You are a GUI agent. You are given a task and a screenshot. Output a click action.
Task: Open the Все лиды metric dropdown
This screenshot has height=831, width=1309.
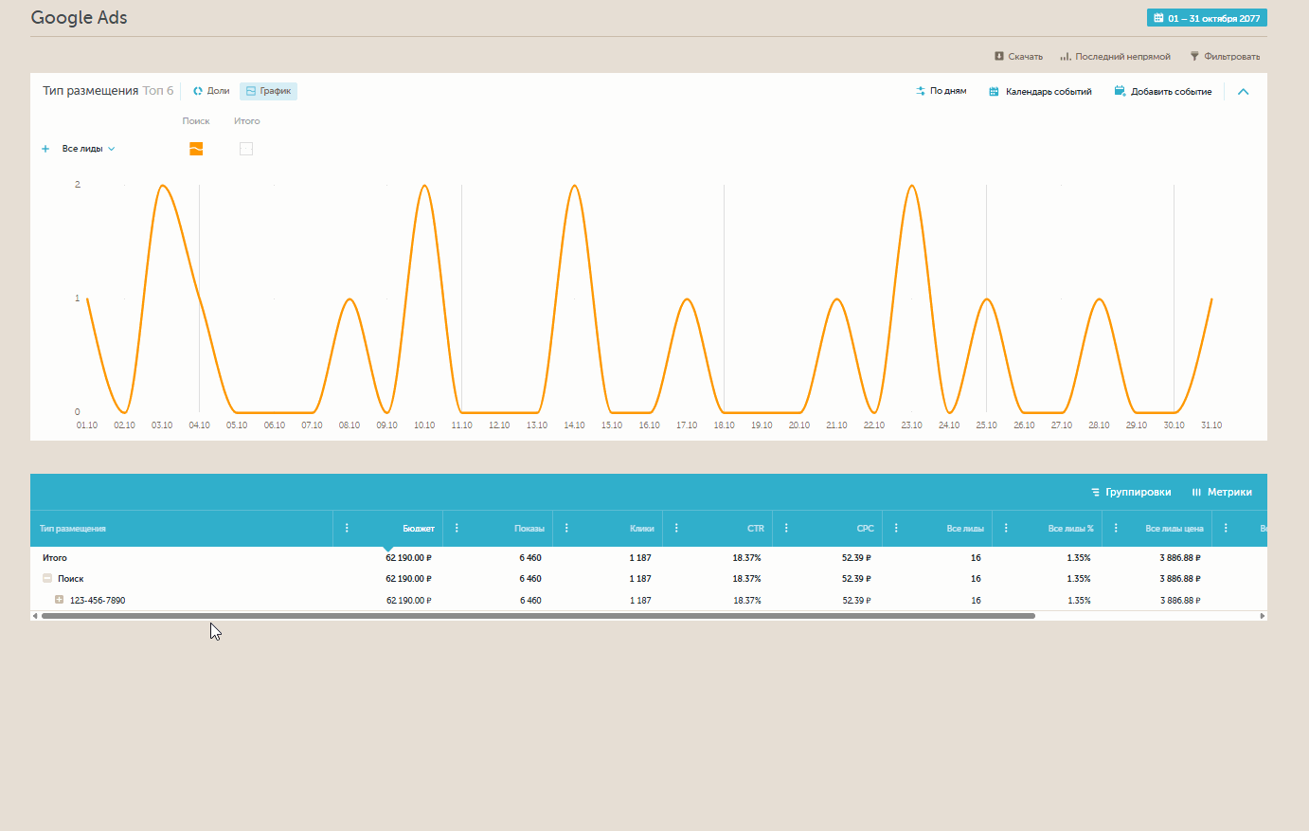(x=88, y=149)
